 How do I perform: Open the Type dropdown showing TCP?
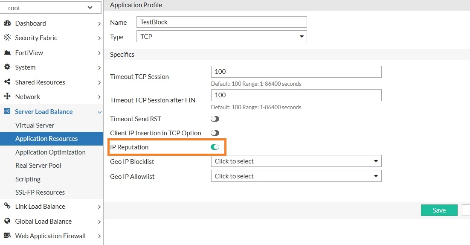tap(221, 36)
